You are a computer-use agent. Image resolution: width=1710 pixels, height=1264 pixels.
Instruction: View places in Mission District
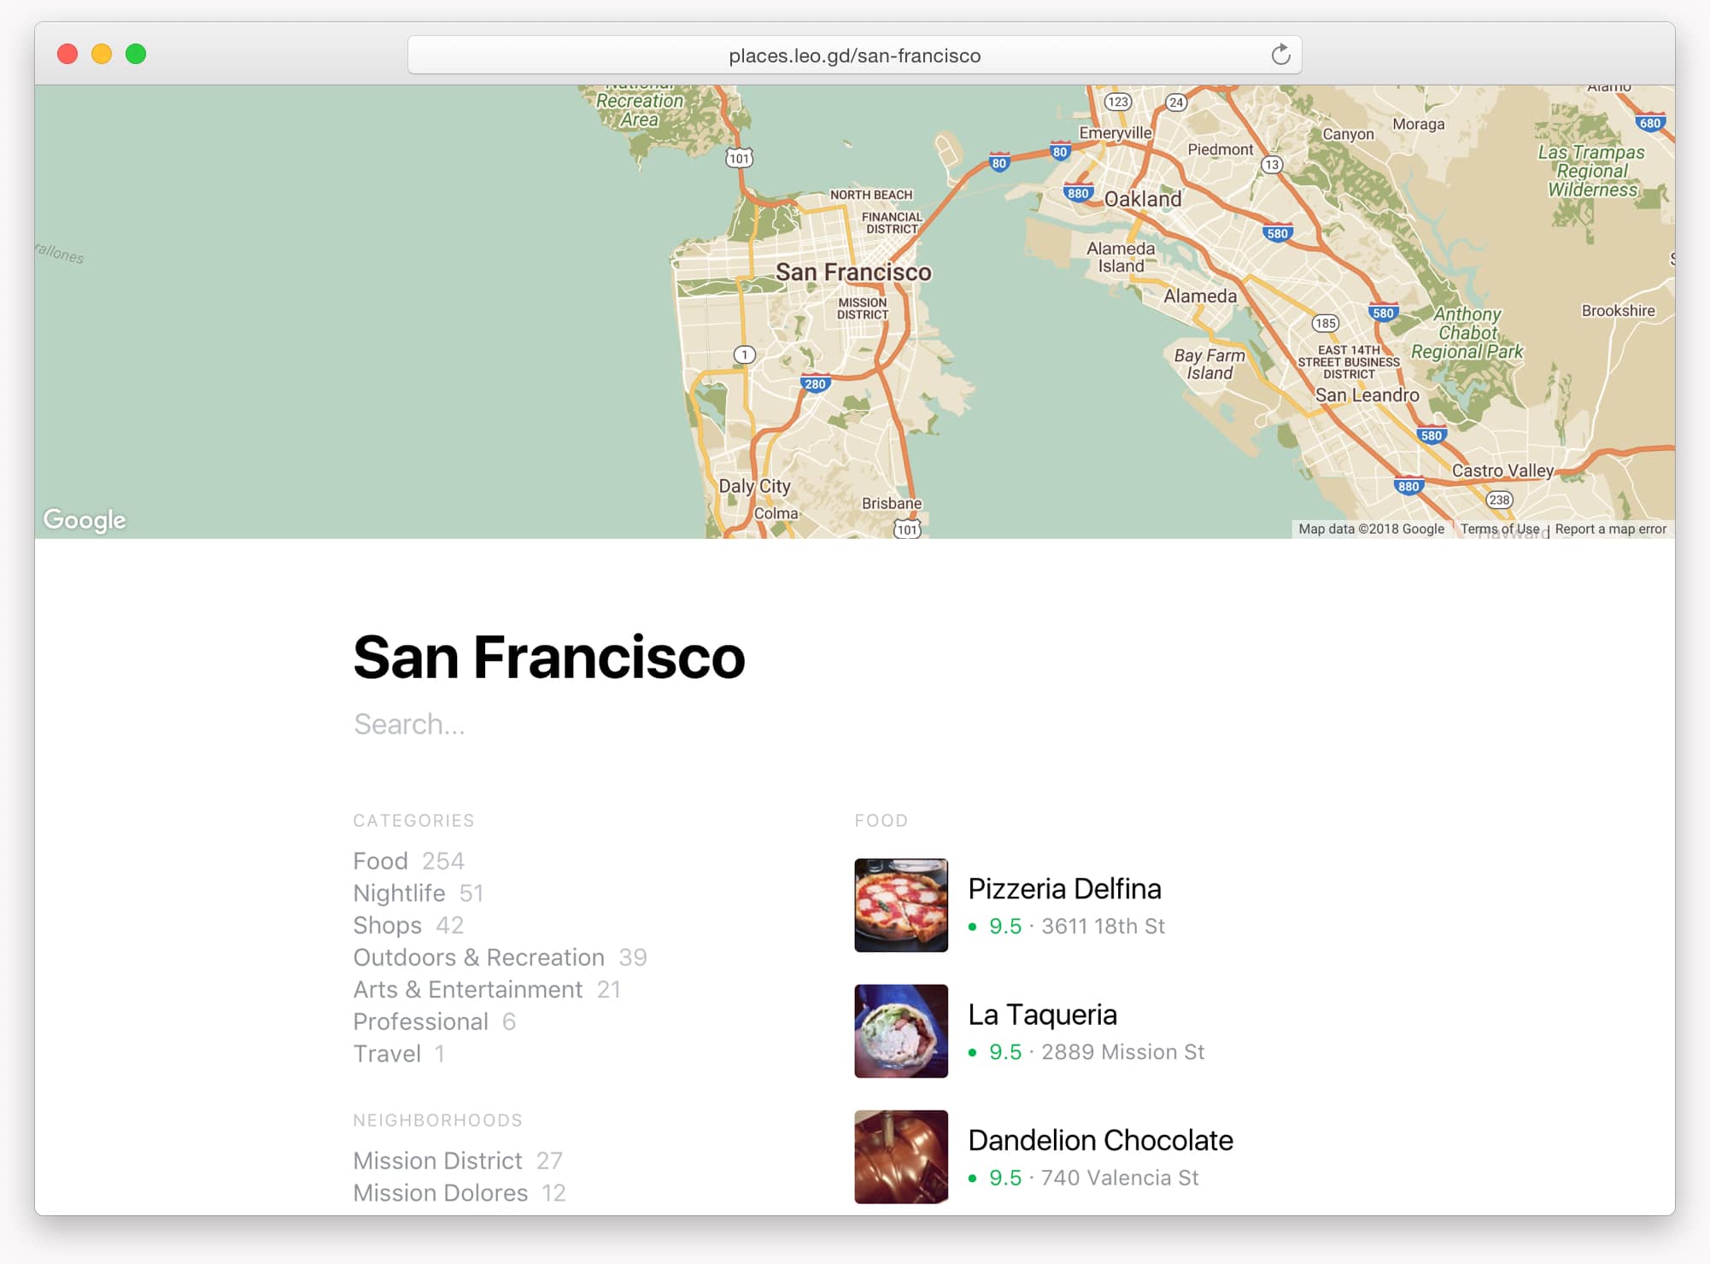tap(437, 1160)
